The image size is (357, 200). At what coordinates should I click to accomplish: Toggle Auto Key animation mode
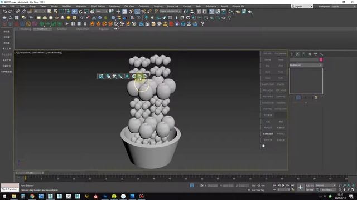coord(310,186)
